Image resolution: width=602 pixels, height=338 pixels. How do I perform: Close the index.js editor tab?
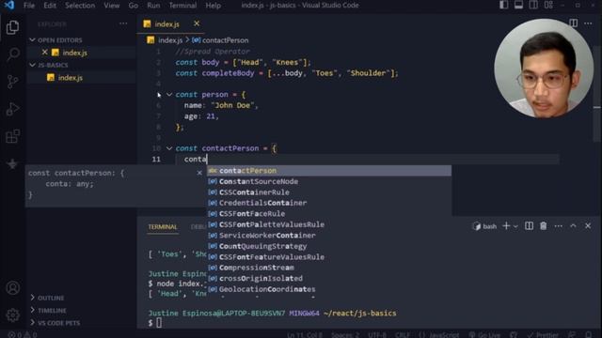point(197,23)
